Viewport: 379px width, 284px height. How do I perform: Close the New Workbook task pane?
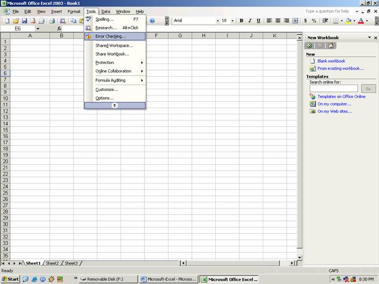(375, 38)
